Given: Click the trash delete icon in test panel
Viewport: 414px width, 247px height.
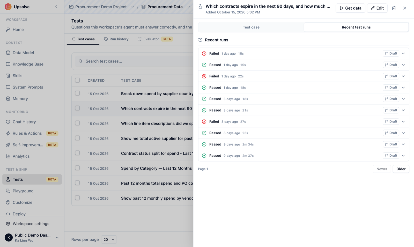Looking at the screenshot, I should click(x=394, y=8).
